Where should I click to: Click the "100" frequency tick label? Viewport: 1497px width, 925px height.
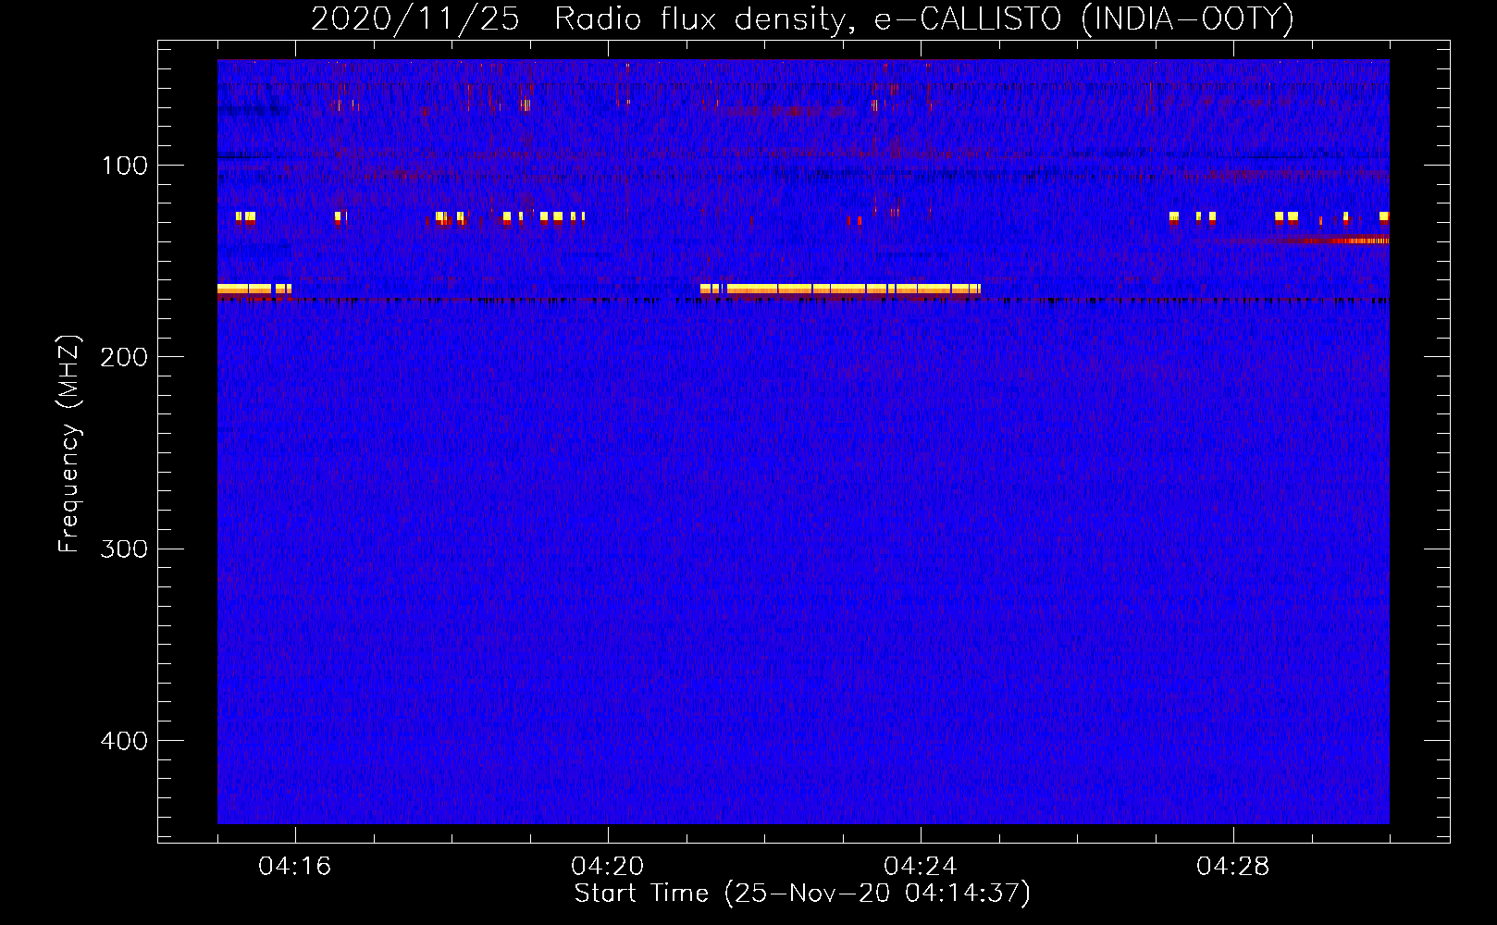tap(125, 166)
